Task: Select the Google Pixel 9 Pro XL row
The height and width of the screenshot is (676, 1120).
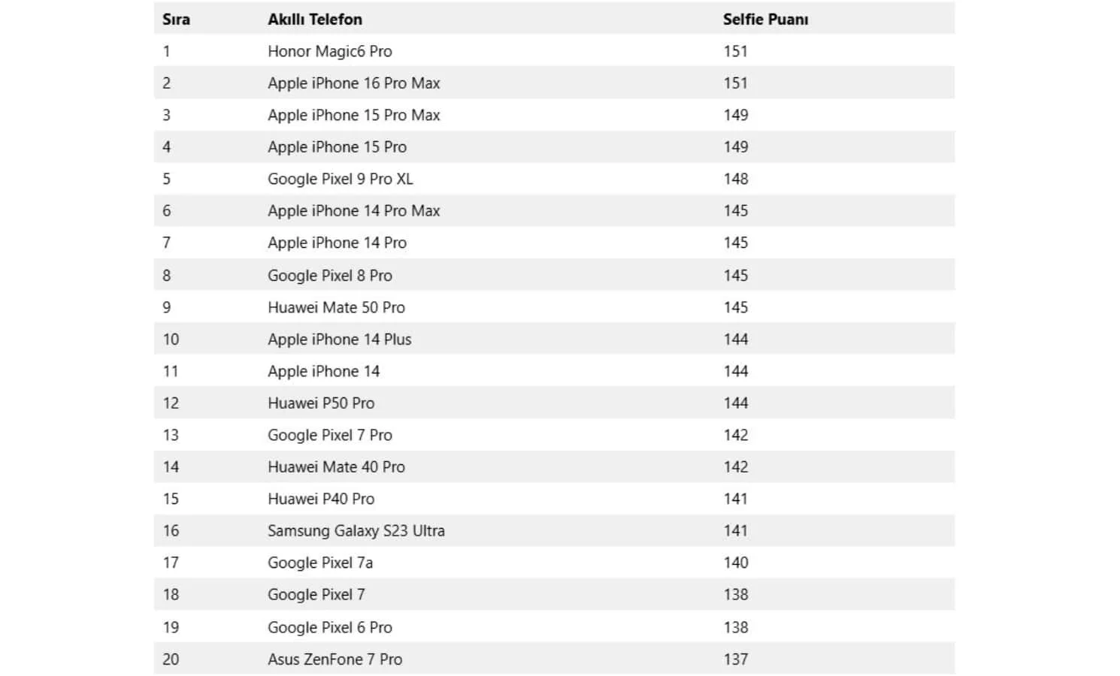Action: (x=555, y=179)
